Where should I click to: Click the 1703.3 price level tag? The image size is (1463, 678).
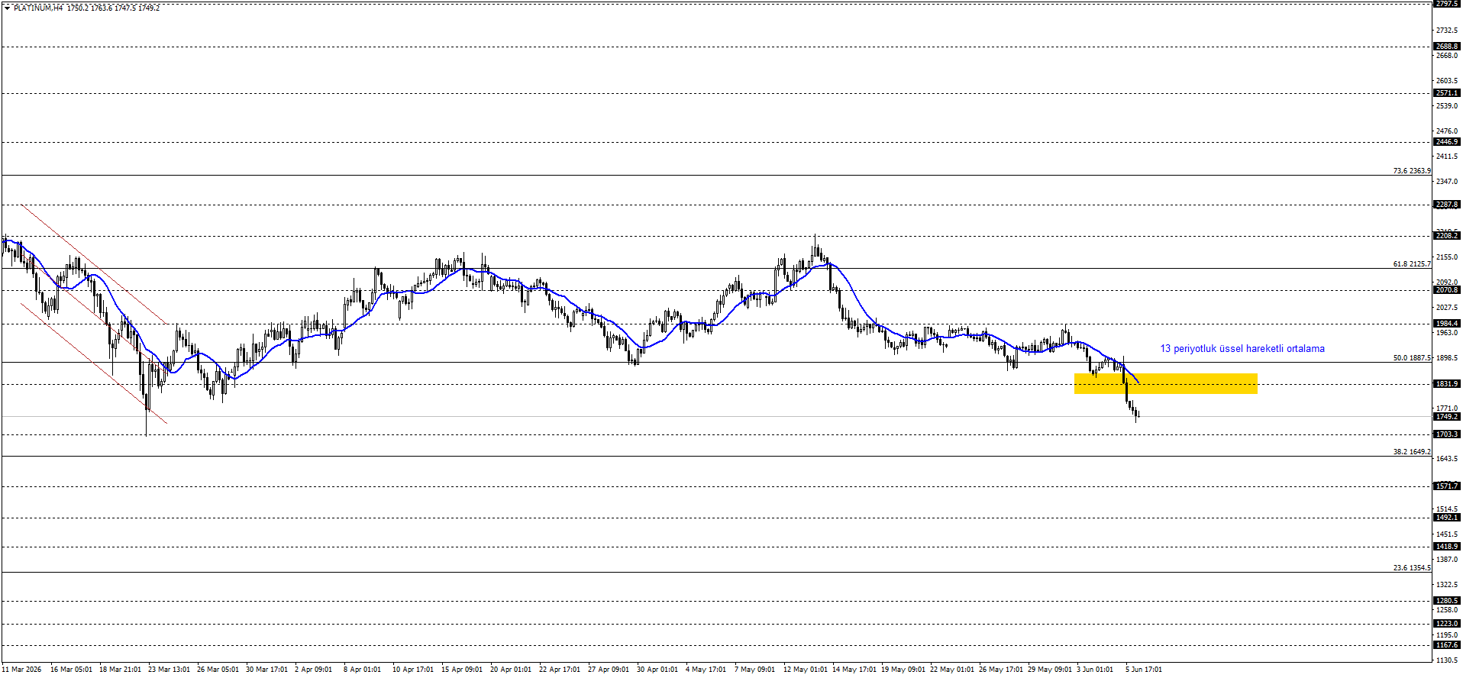pos(1447,434)
